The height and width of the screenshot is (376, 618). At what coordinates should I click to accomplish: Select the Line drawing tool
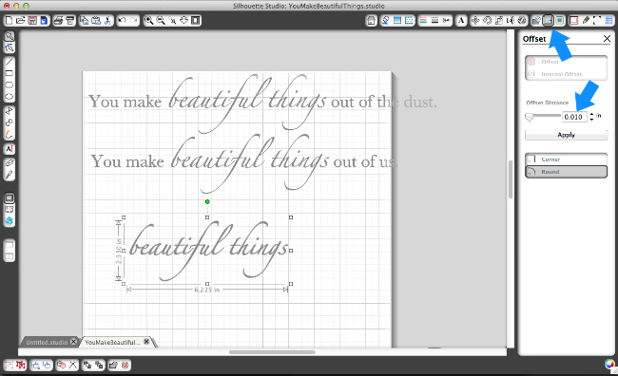pos(10,62)
